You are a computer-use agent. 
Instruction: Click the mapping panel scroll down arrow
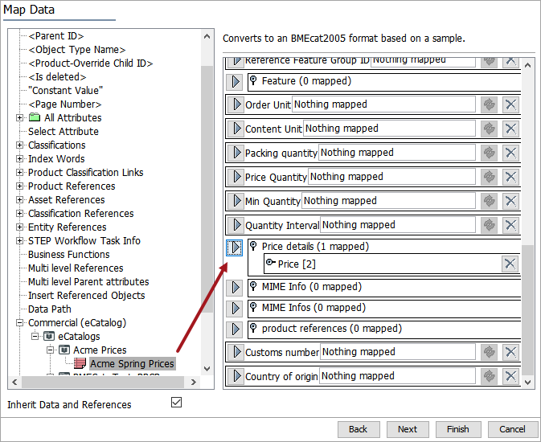pos(527,382)
